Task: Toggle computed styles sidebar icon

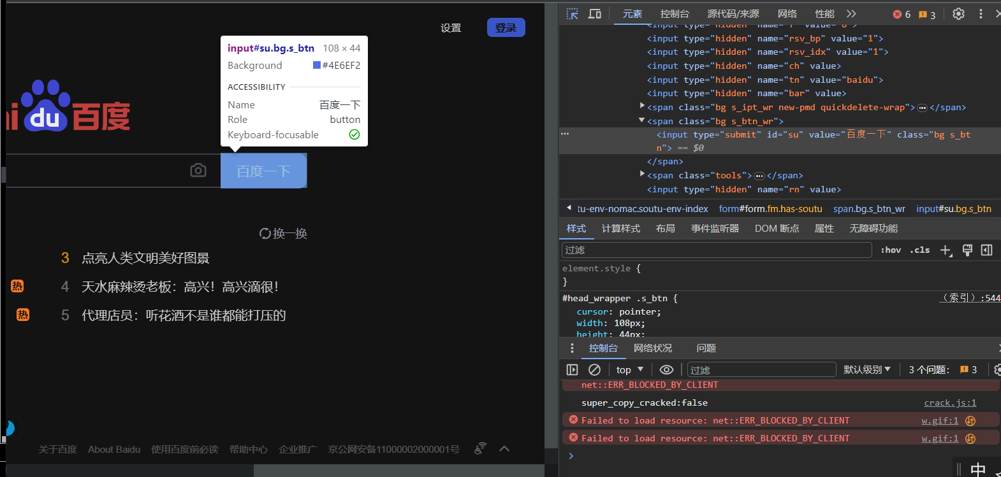Action: coord(987,250)
